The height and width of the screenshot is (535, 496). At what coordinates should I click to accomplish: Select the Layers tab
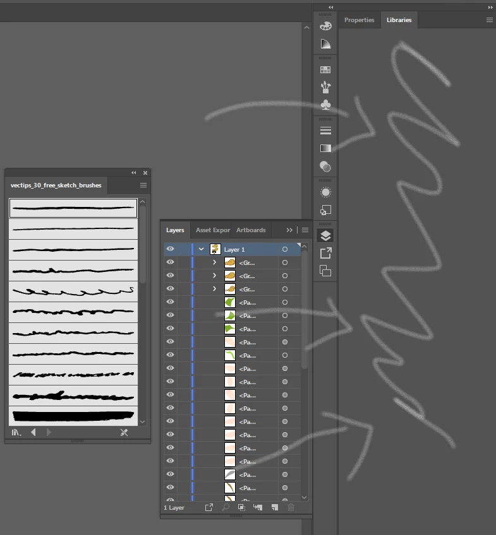[x=175, y=230]
